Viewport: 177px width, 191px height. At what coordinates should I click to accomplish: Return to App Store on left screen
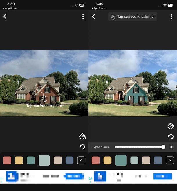coord(10,8)
